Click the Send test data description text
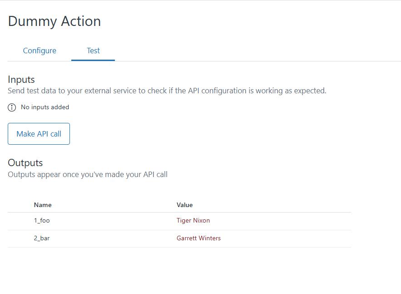 167,91
